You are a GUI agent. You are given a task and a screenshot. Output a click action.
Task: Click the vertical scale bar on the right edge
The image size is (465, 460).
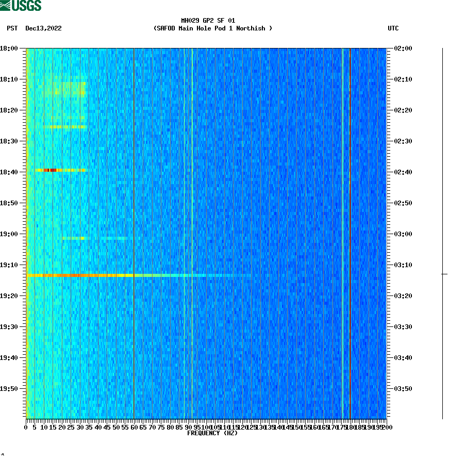[x=442, y=232]
